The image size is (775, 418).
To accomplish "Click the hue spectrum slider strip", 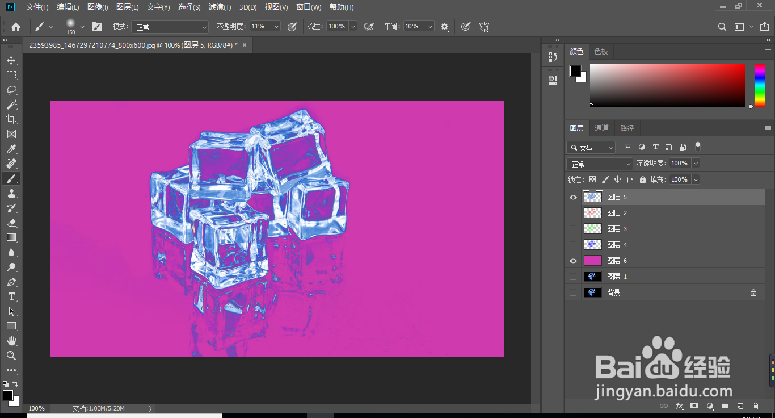I will [760, 85].
